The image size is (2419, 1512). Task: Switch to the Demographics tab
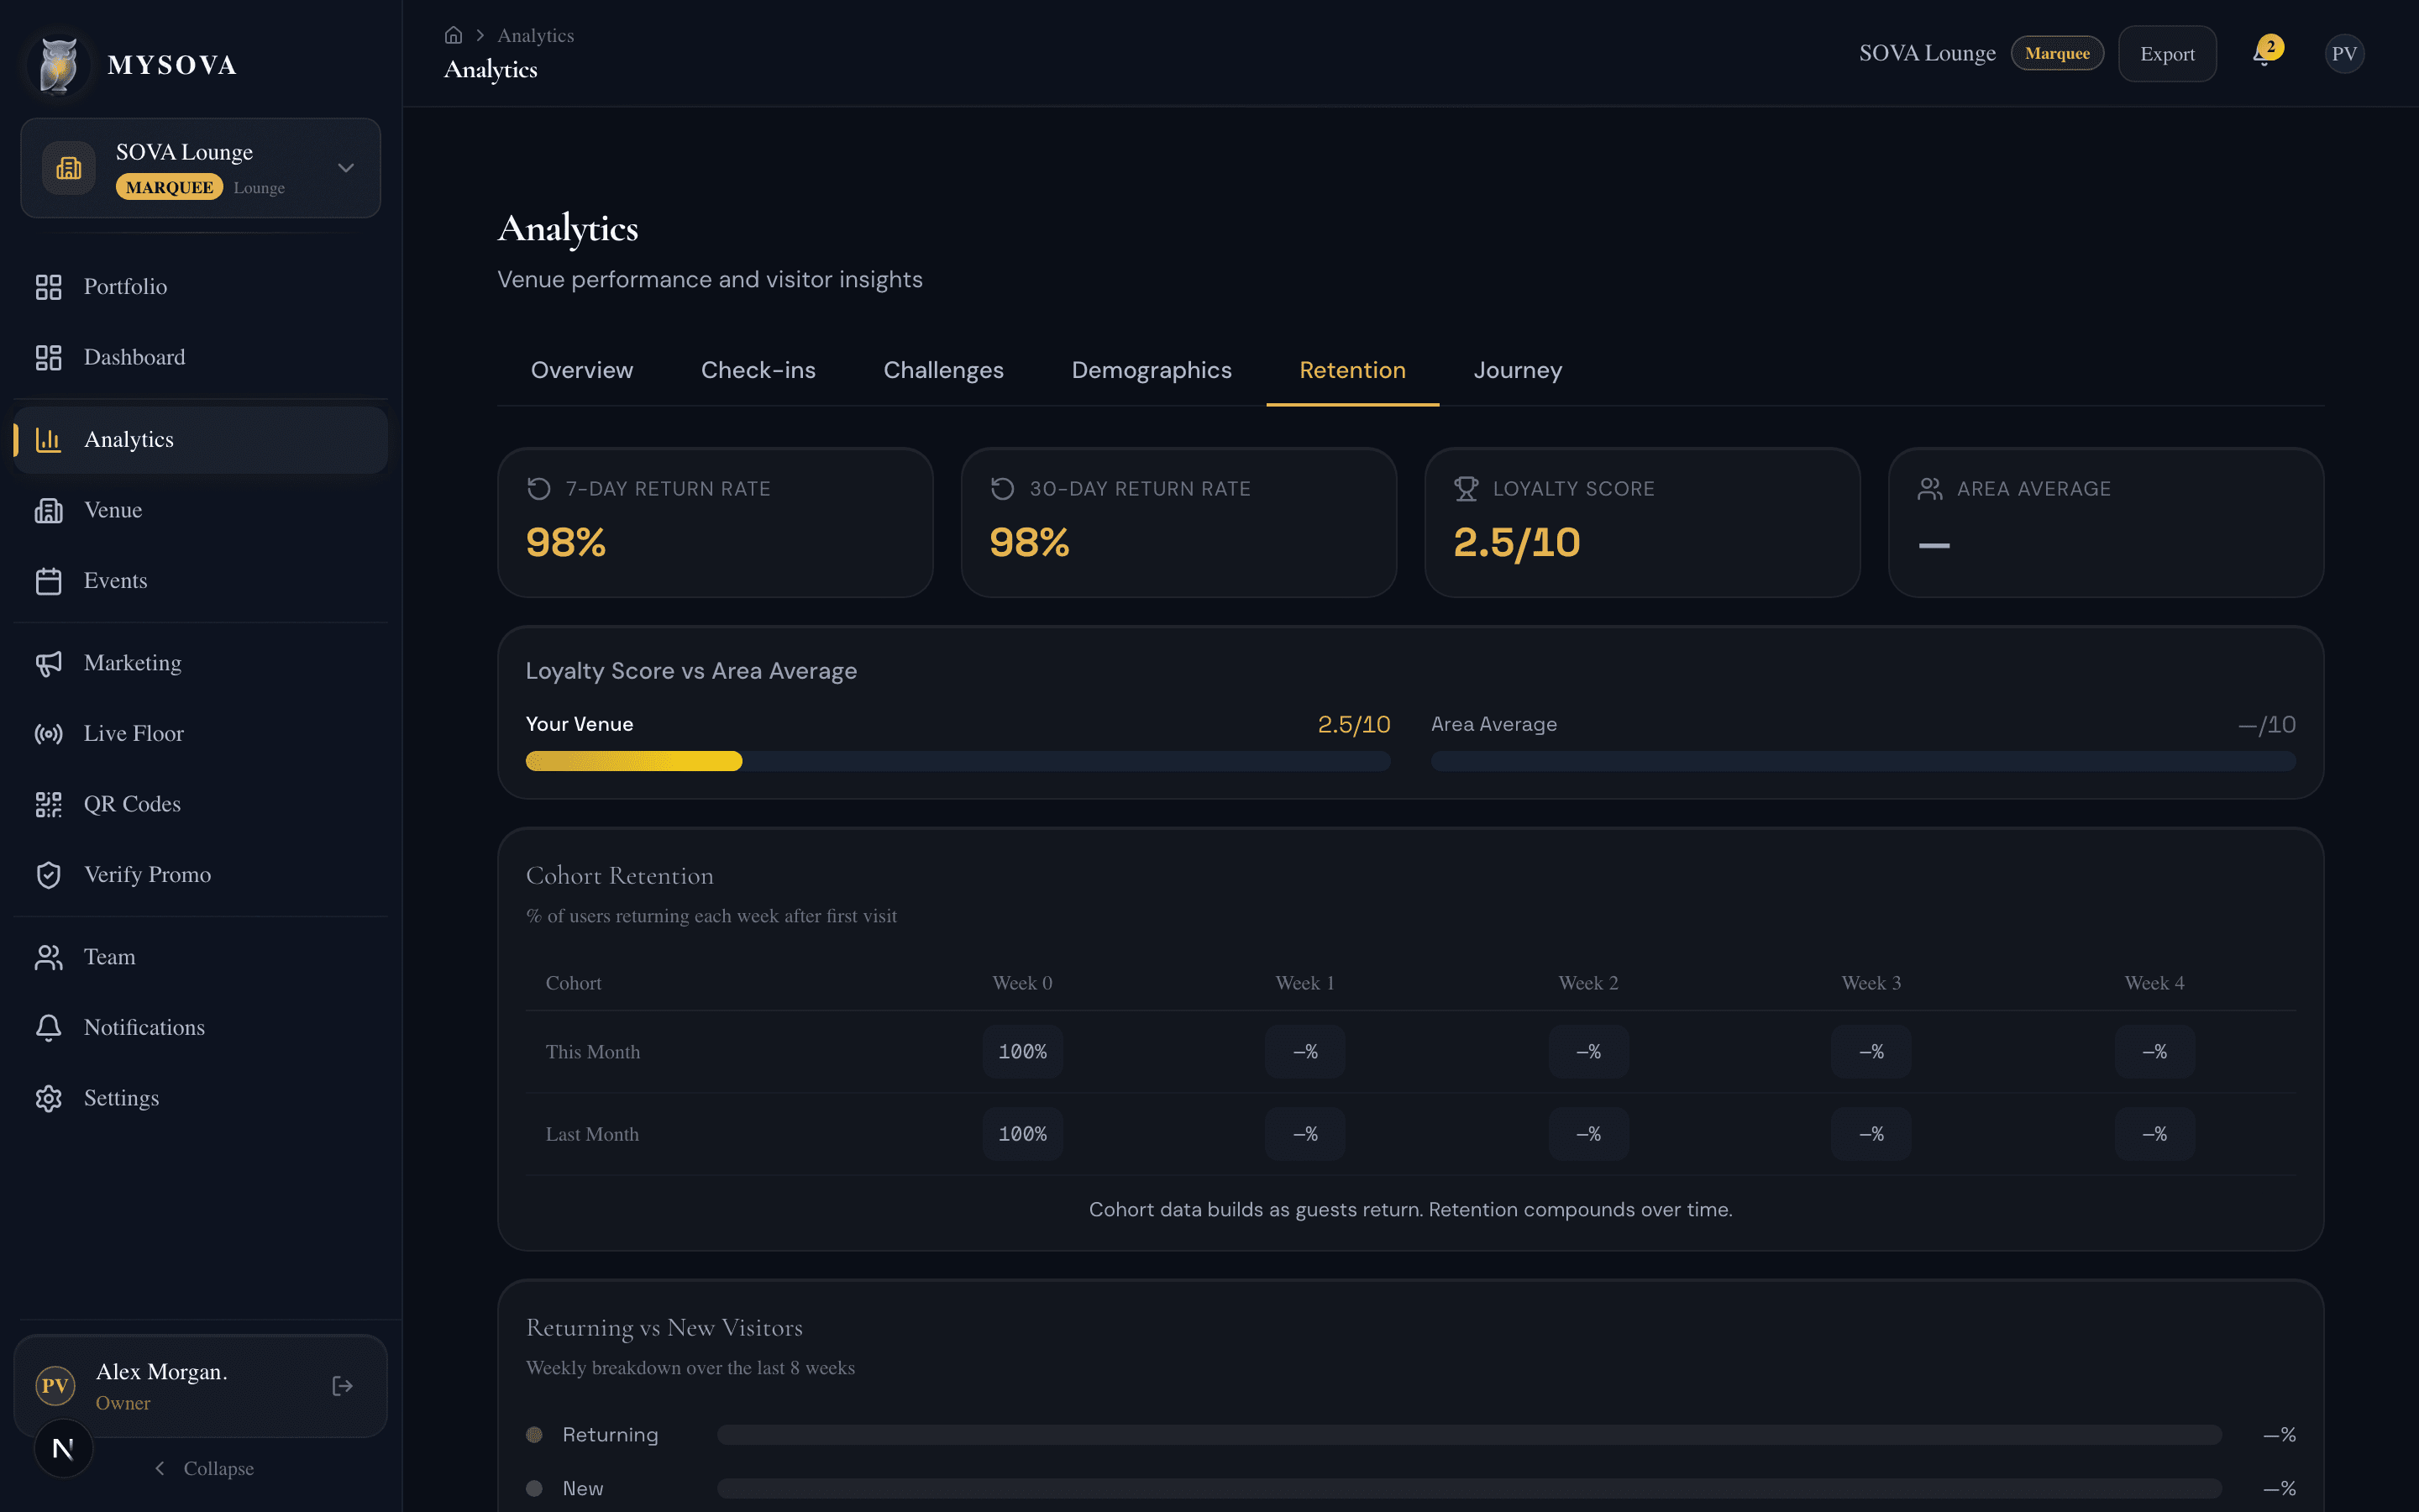pyautogui.click(x=1152, y=370)
